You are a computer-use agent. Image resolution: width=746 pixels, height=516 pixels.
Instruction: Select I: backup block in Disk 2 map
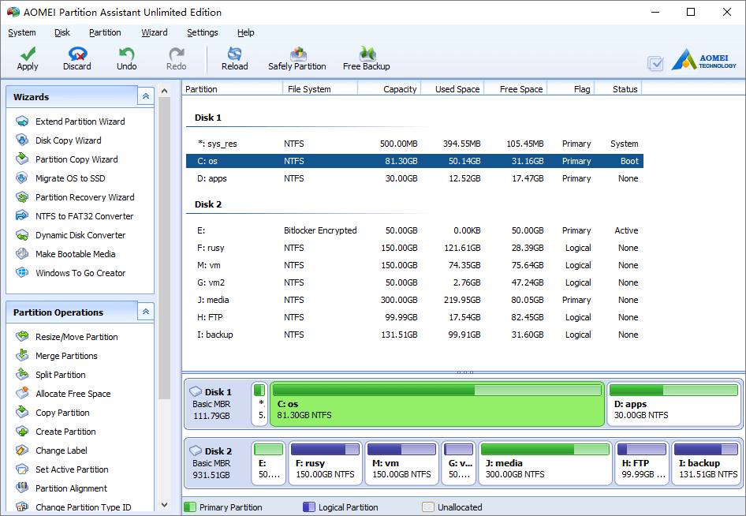click(706, 463)
